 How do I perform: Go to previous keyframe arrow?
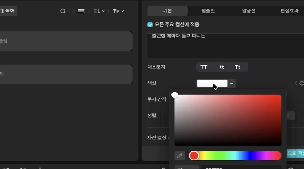pyautogui.click(x=296, y=83)
